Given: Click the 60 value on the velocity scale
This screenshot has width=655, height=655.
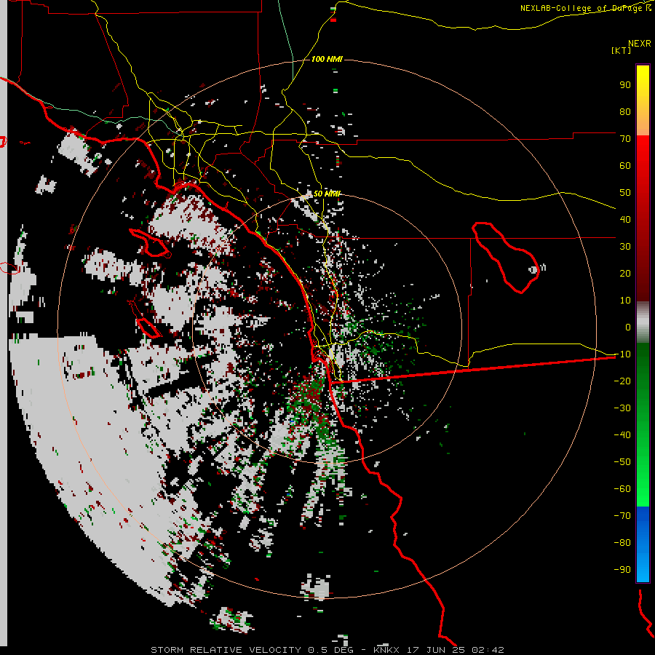Looking at the screenshot, I should tap(625, 166).
